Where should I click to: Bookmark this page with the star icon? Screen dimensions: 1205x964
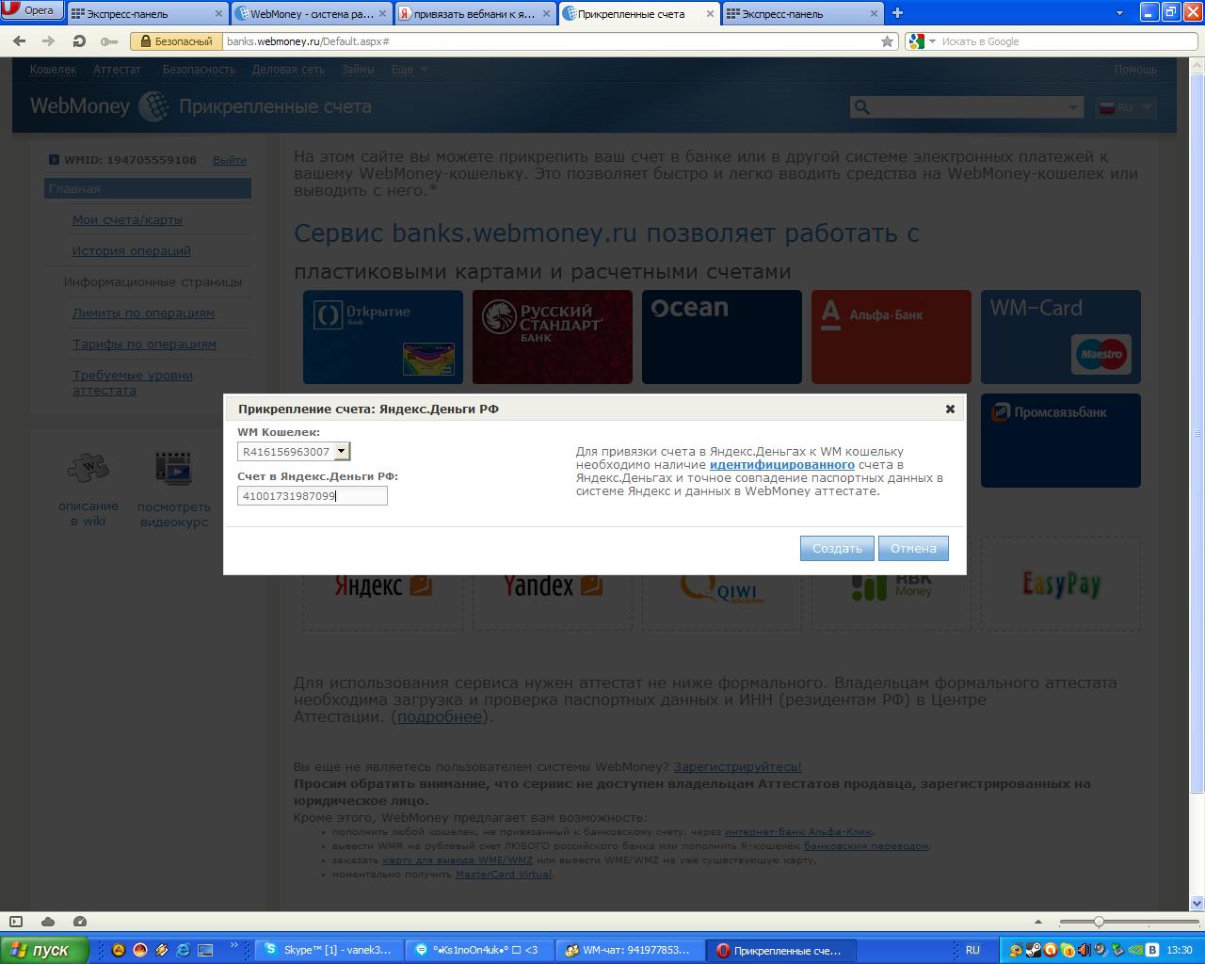887,41
